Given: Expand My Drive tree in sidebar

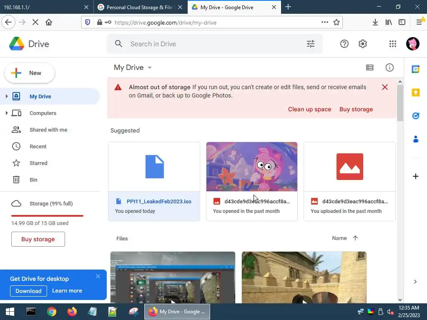Looking at the screenshot, I should tap(7, 96).
